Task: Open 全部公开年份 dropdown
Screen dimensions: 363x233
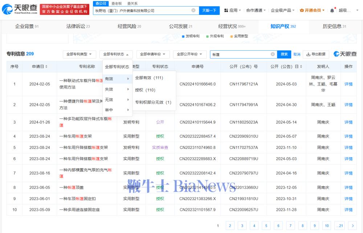Action: coord(189,54)
